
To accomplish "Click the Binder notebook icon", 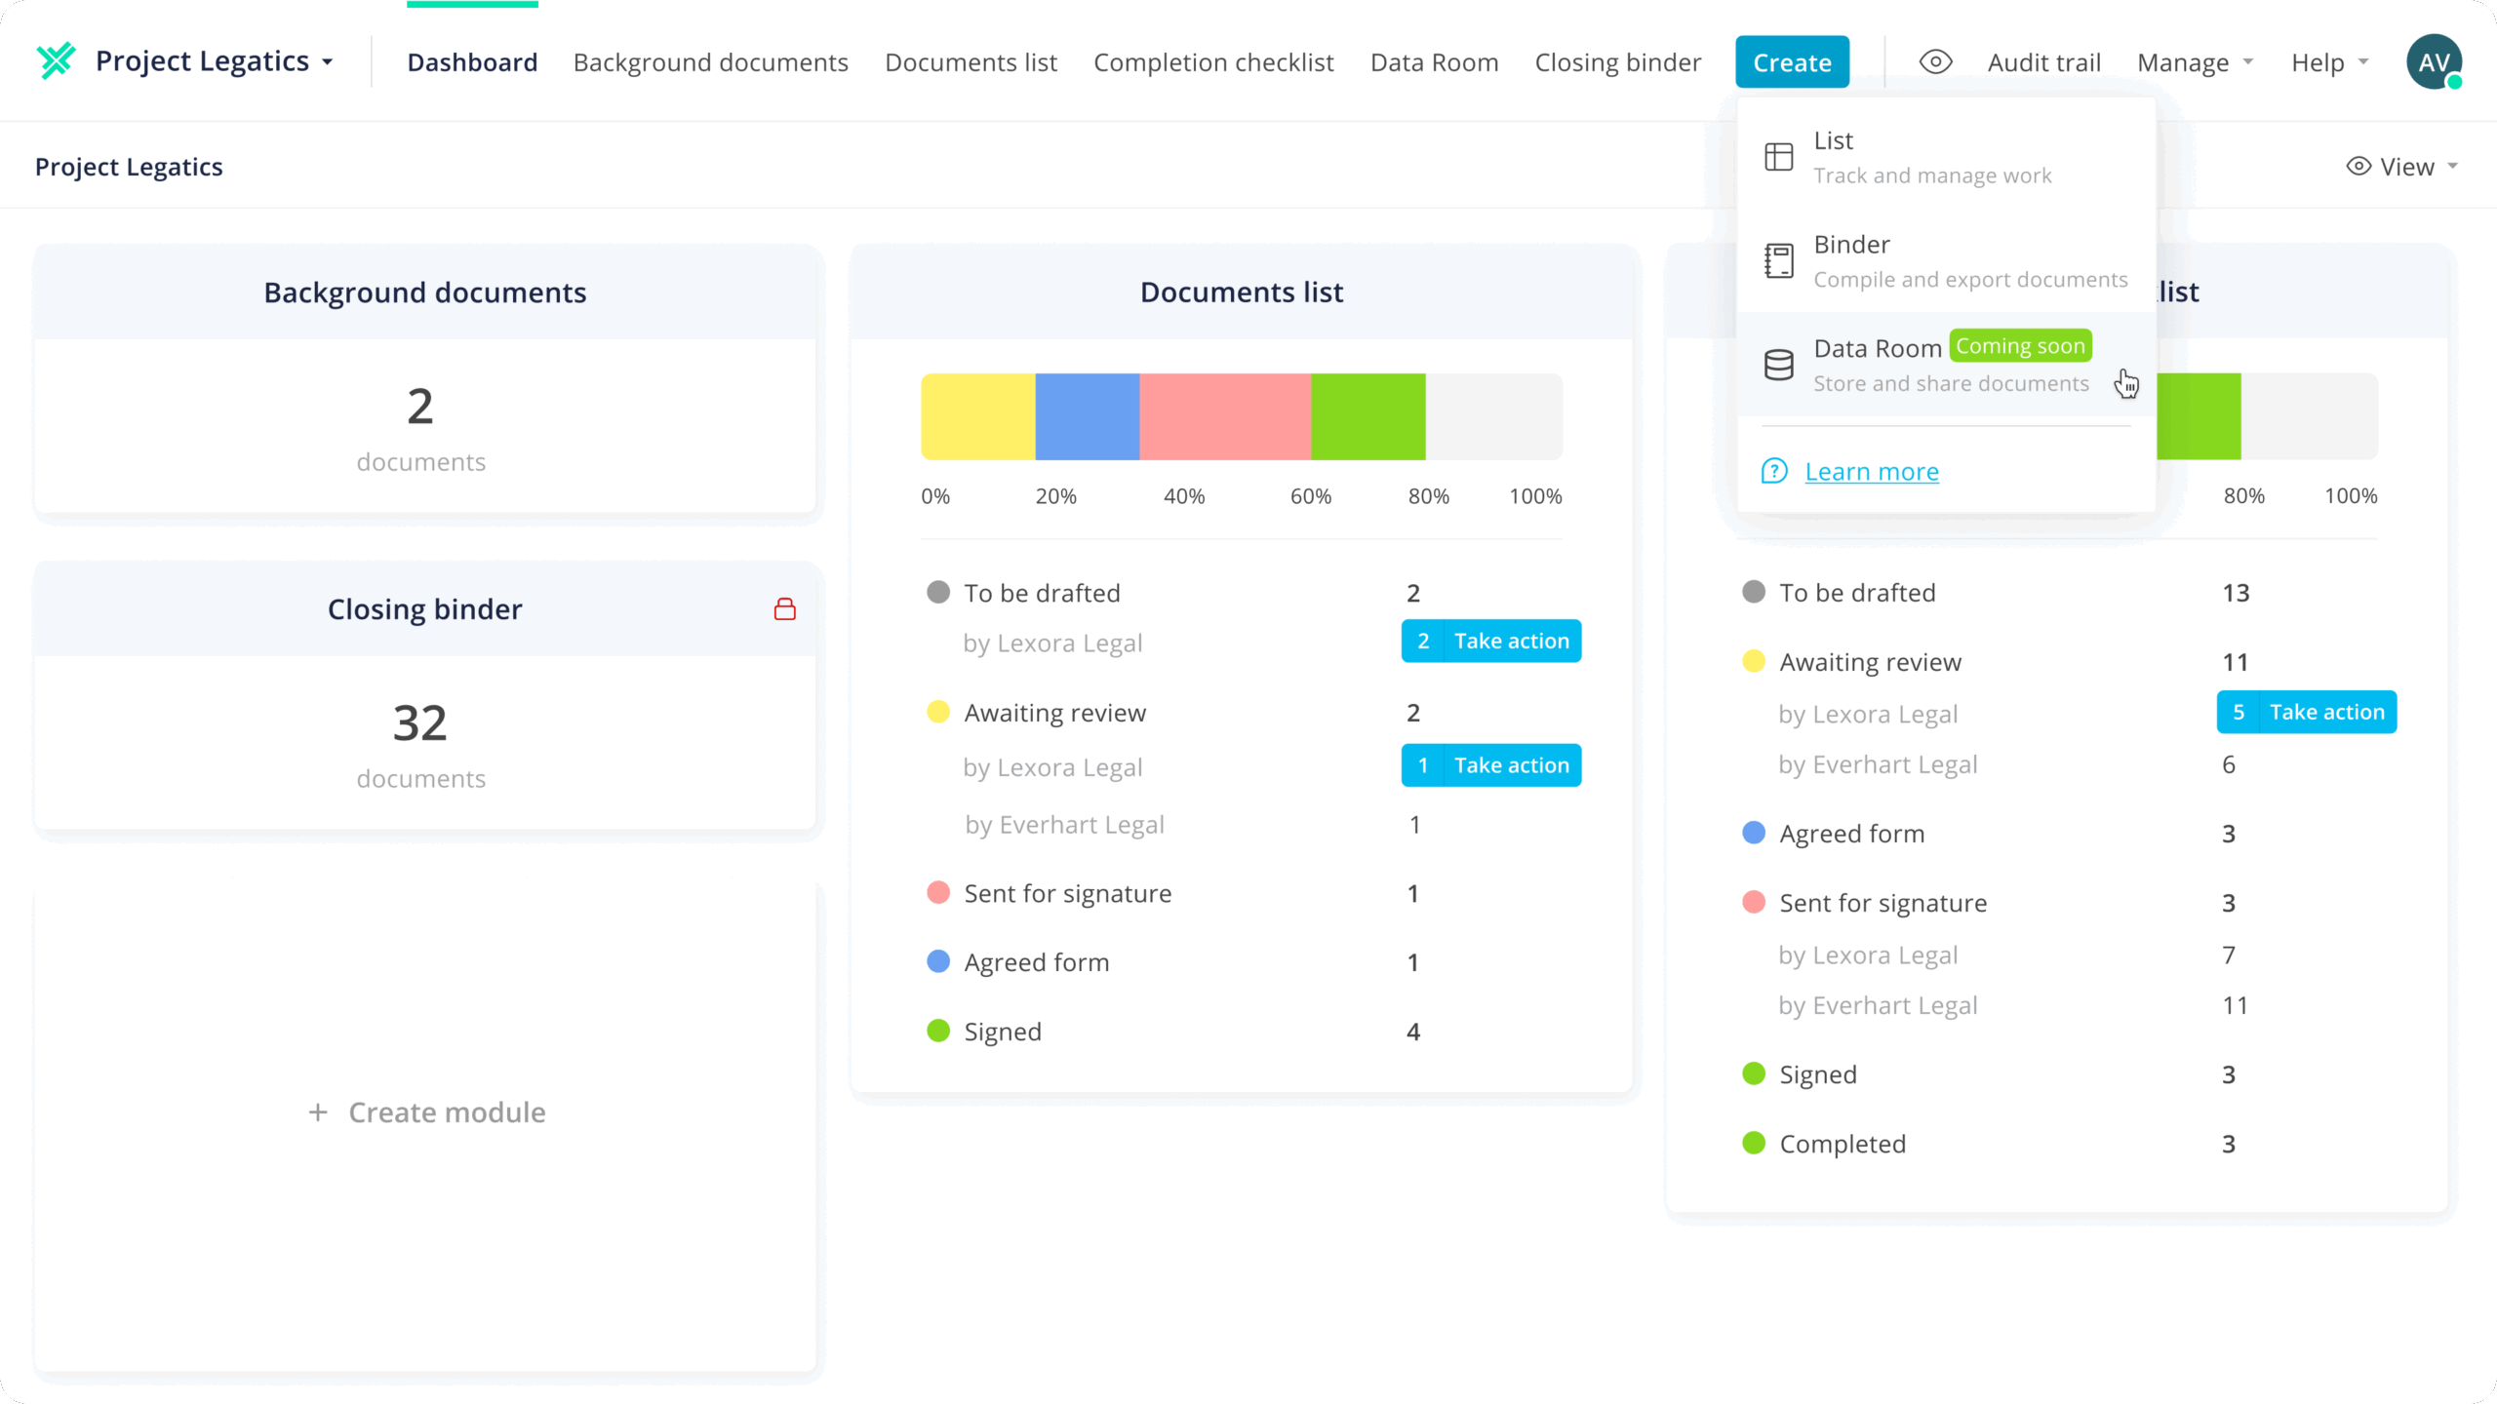I will tap(1778, 261).
